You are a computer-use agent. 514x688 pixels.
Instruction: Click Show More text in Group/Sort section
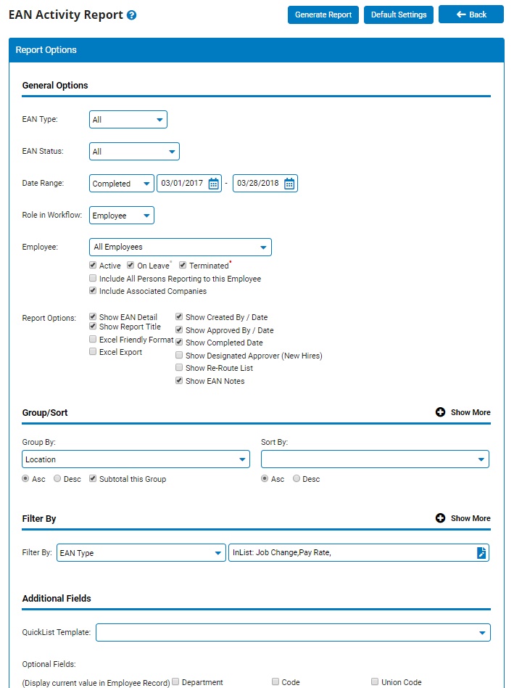coord(471,412)
